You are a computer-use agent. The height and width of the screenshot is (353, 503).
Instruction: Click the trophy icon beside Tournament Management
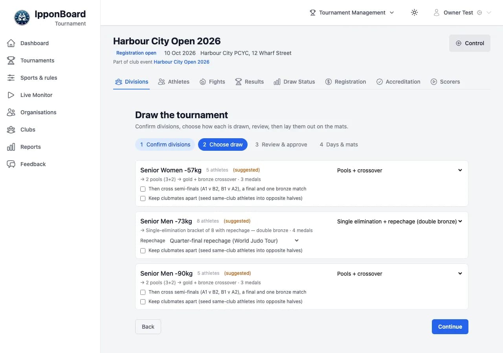click(313, 13)
